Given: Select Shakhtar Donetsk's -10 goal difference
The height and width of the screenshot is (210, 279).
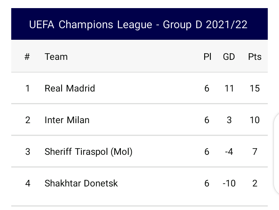Looking at the screenshot, I should [229, 183].
